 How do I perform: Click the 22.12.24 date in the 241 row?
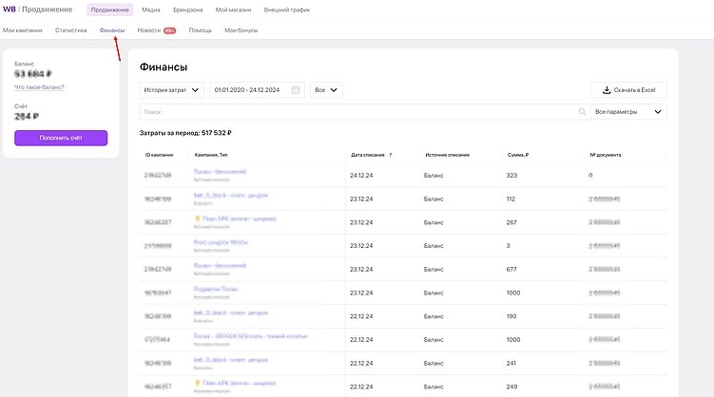(x=361, y=364)
